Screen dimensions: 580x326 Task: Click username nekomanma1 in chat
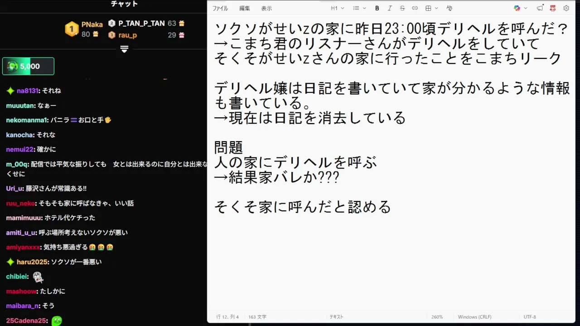coord(27,120)
